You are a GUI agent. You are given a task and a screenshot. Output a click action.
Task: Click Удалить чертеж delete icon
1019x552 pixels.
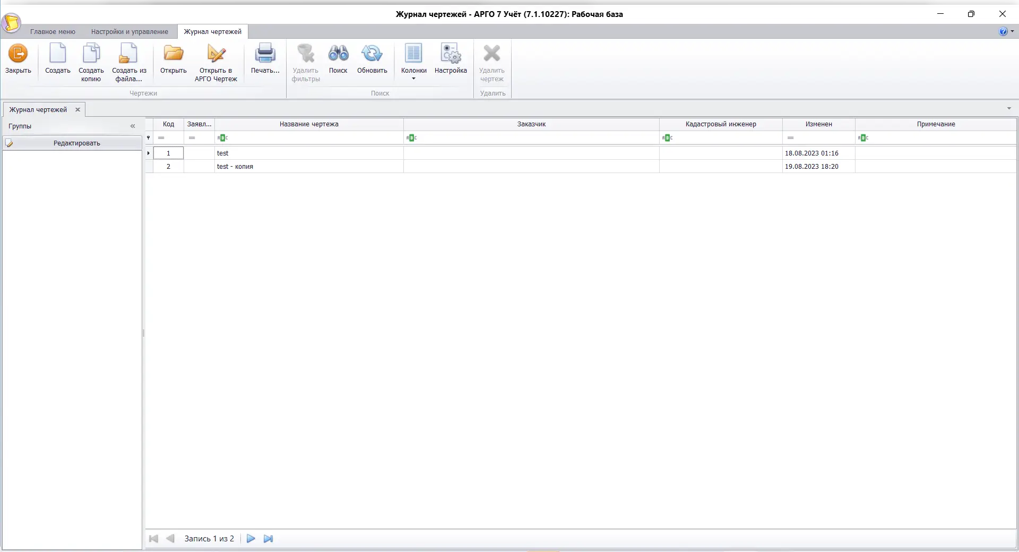[x=492, y=63]
